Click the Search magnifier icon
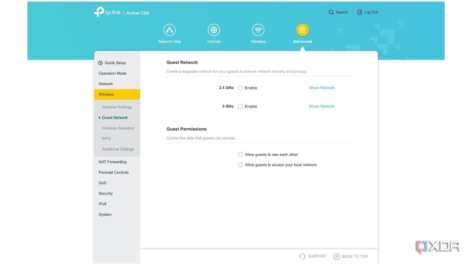 click(331, 12)
